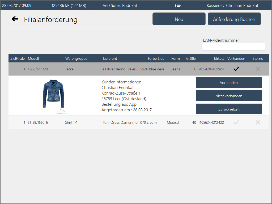Expand the Shirt 1/1 row 61-59/1660-6
Viewport: 272px width, 204px height.
38,122
